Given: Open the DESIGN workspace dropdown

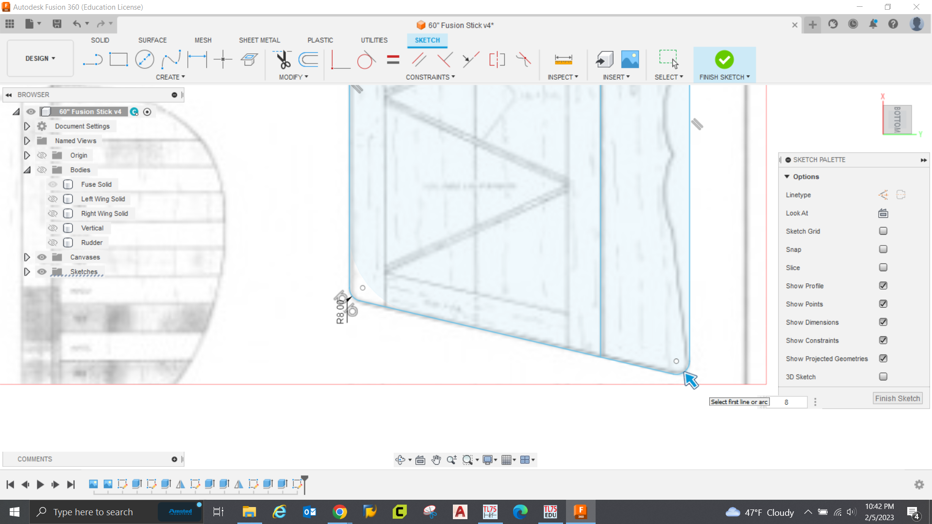Looking at the screenshot, I should 40,58.
